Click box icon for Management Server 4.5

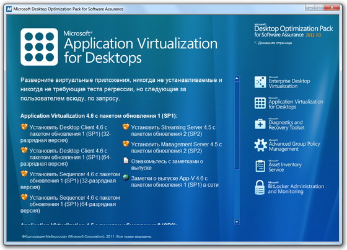[x=126, y=144]
